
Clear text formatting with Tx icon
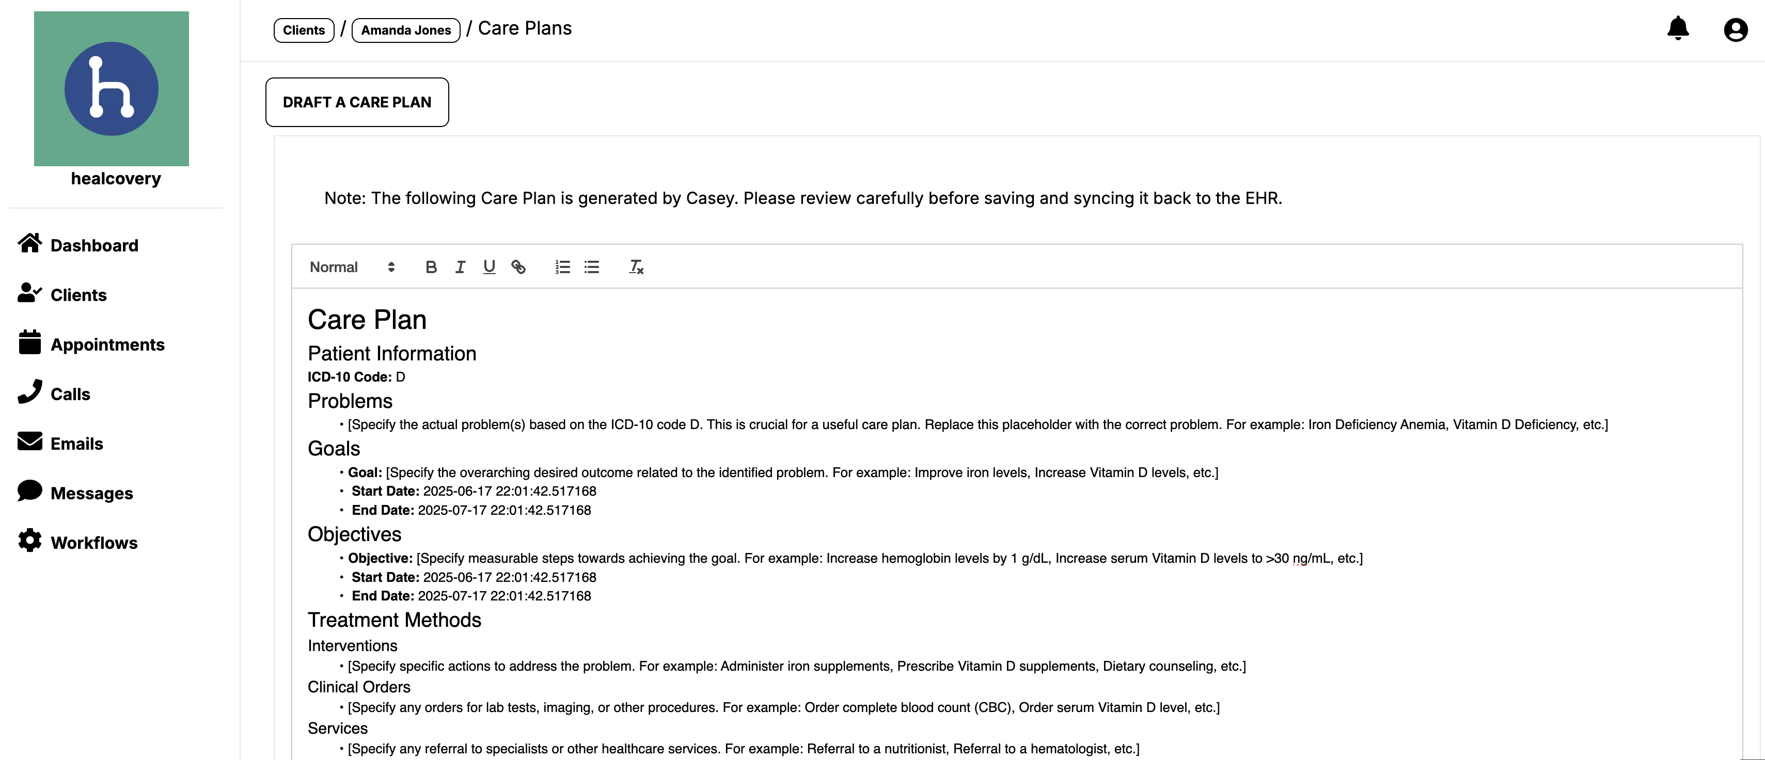pyautogui.click(x=636, y=267)
